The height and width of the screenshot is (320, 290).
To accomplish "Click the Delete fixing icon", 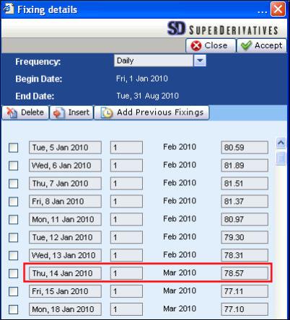I will pos(12,113).
